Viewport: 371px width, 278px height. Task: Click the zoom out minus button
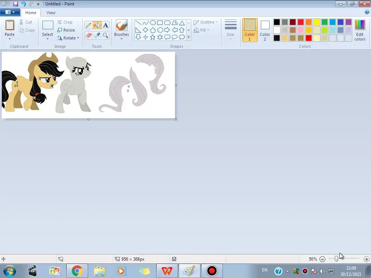(x=322, y=259)
